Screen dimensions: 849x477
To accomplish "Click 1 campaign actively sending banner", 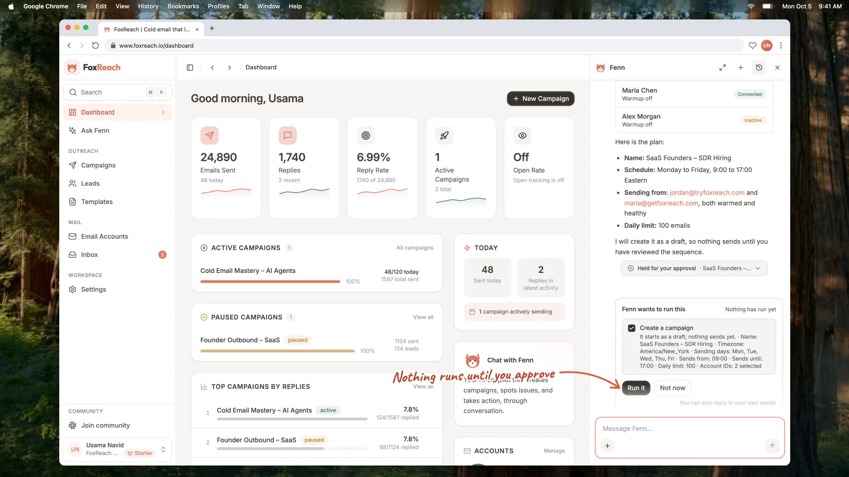I will coord(514,312).
